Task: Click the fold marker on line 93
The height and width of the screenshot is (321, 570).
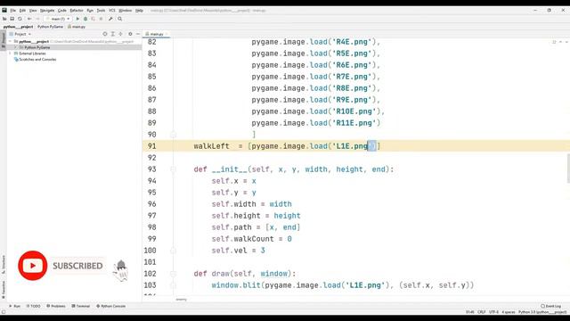Action: 174,169
